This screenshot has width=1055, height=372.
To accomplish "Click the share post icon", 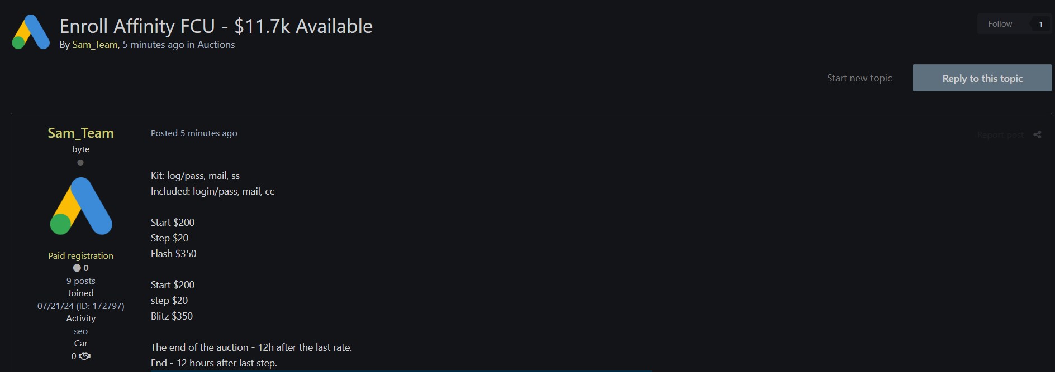I will [x=1037, y=135].
